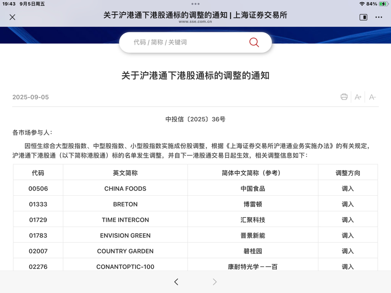Tap the red search magnifier icon
The image size is (391, 293).
point(254,42)
